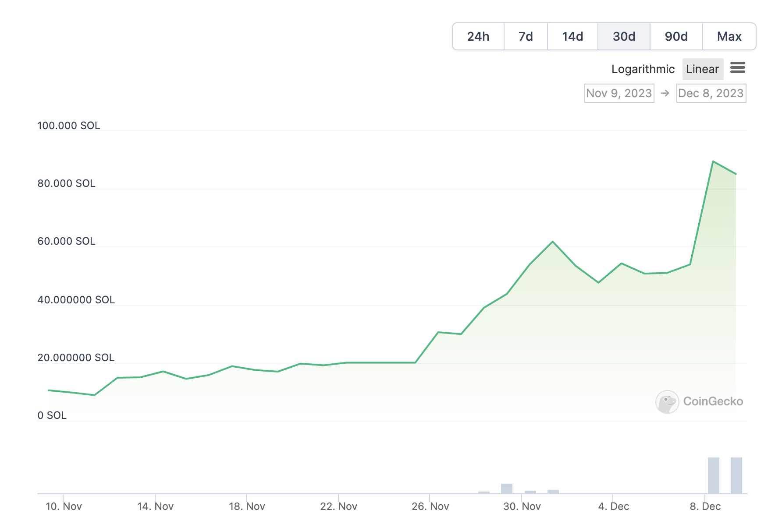Screen dimensions: 775x520
Task: Click the CoinGecko watermark text
Action: point(713,401)
